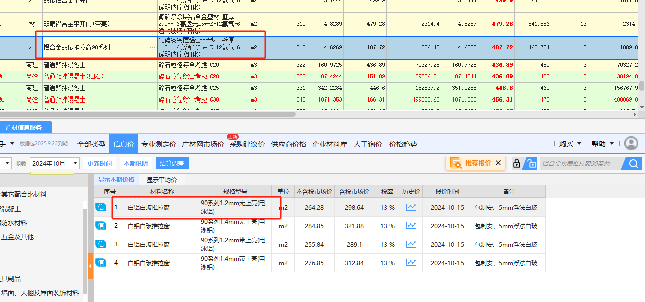Image resolution: width=645 pixels, height=302 pixels.
Task: Switch to 全部类型 tab
Action: (x=91, y=144)
